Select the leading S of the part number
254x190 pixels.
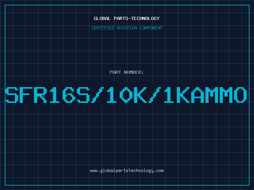click(x=12, y=95)
